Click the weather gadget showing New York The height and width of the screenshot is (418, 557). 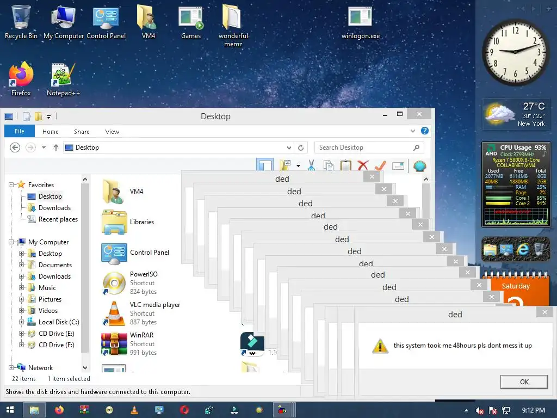(516, 114)
